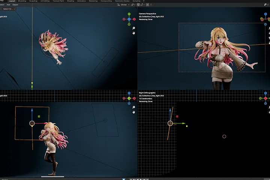Click red X axis in bottom-left viewport gizmo
This screenshot has width=270, height=180.
pyautogui.click(x=134, y=98)
